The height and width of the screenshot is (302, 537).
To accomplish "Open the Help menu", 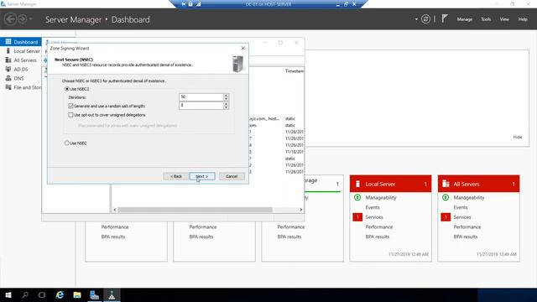I will point(523,19).
